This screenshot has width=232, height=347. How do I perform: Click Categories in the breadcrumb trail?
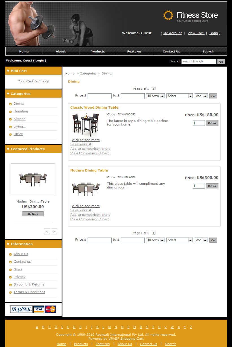point(88,73)
